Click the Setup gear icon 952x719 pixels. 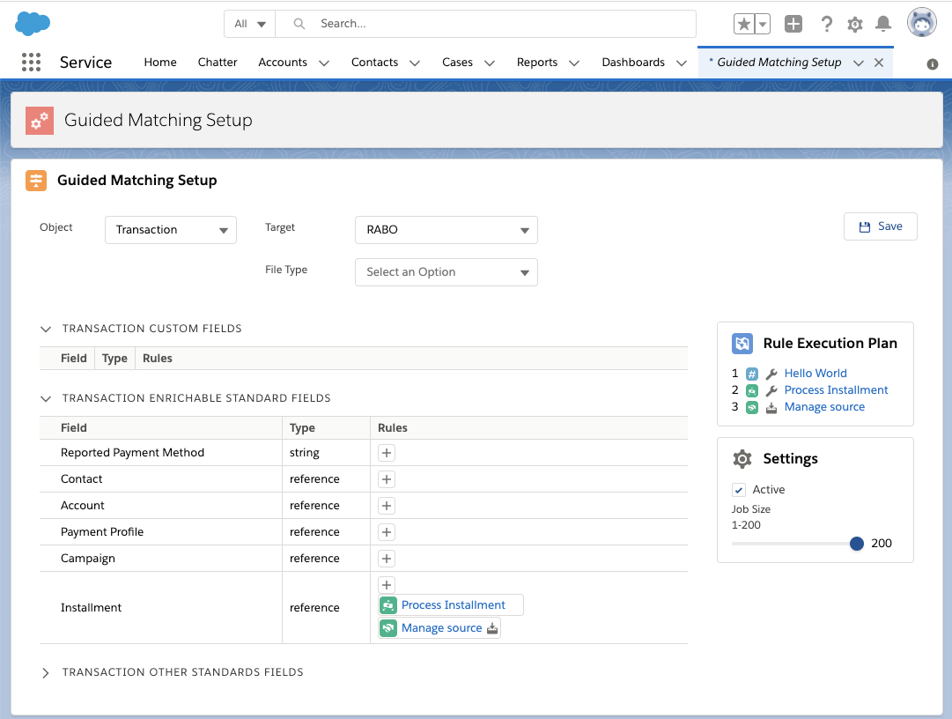point(853,24)
